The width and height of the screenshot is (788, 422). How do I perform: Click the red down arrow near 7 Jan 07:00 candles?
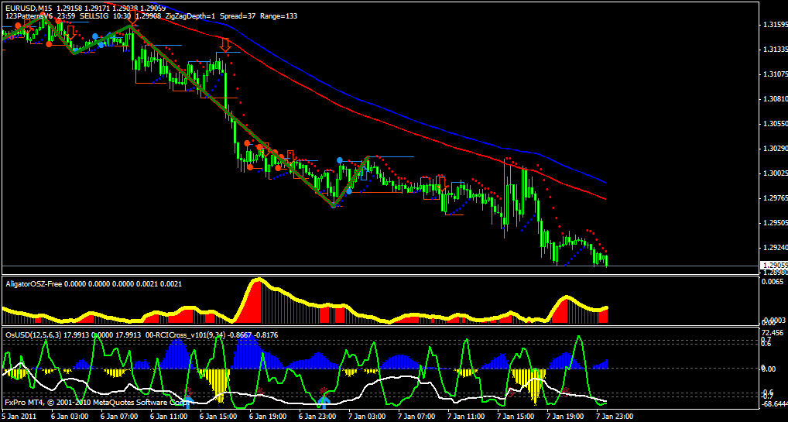tap(442, 183)
